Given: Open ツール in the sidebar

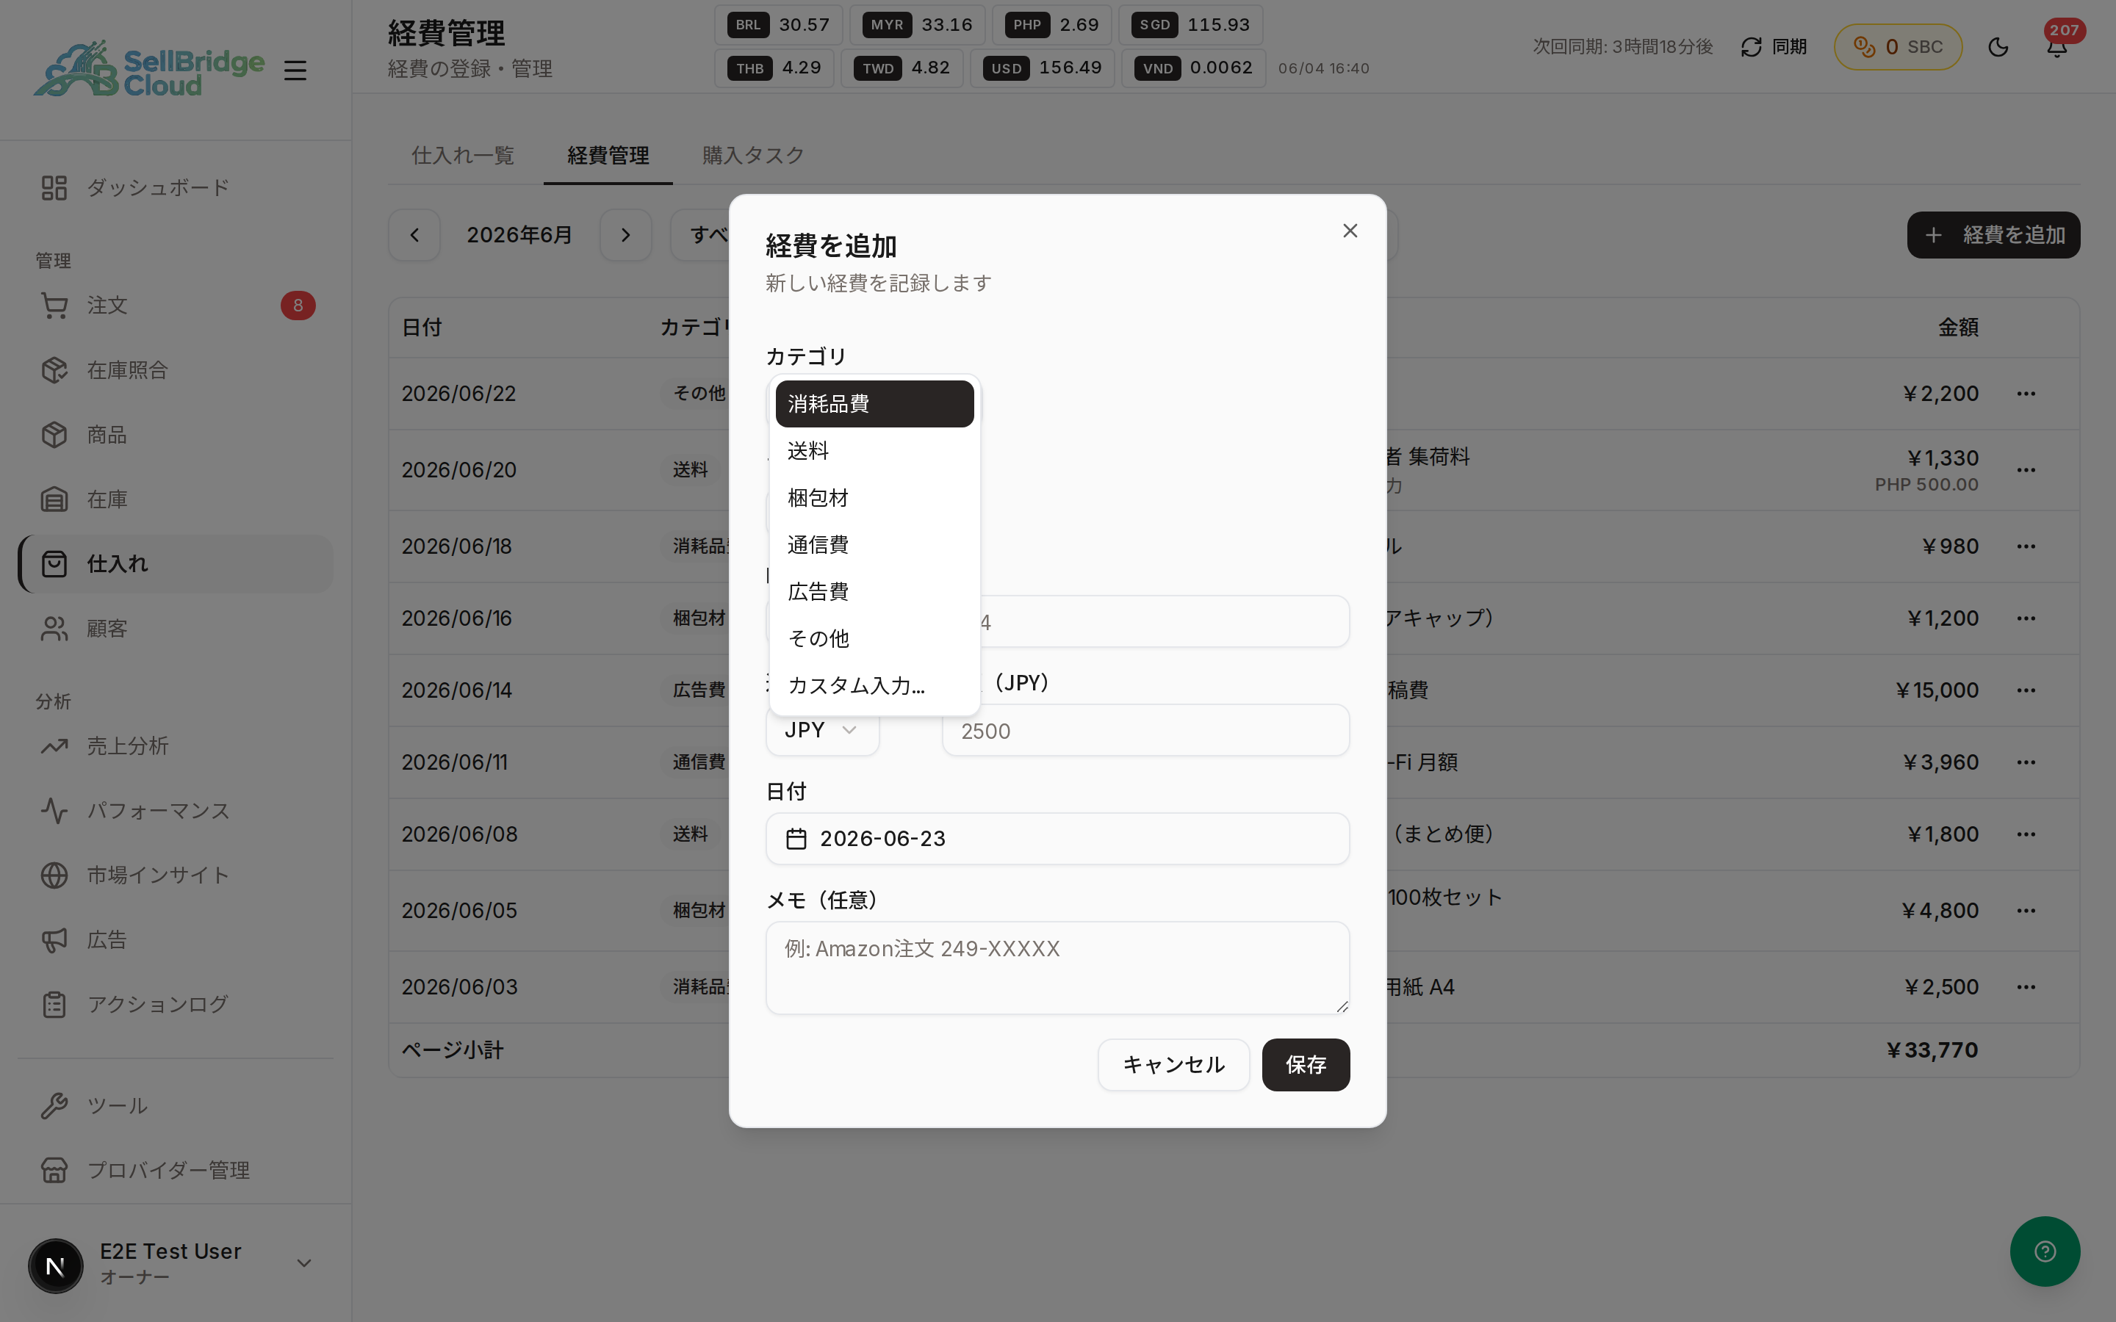Looking at the screenshot, I should pos(175,1105).
